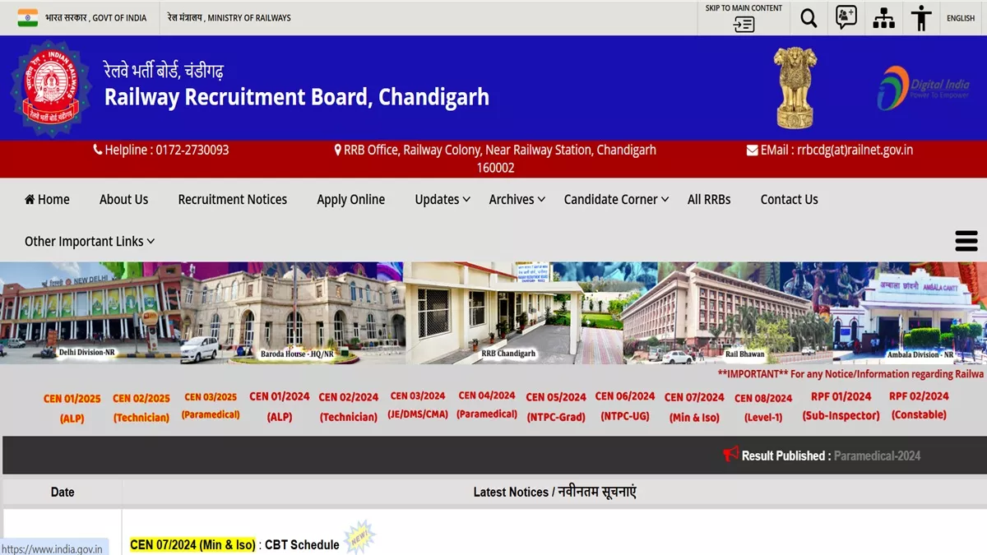Click the Railway Recruitment Board, Chandigarh title
This screenshot has height=555, width=987.
tap(296, 97)
